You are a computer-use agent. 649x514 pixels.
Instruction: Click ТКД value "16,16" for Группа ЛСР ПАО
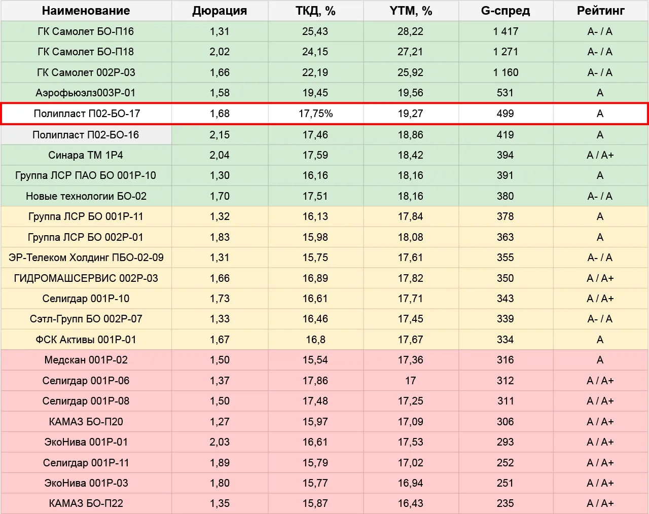[x=315, y=175]
